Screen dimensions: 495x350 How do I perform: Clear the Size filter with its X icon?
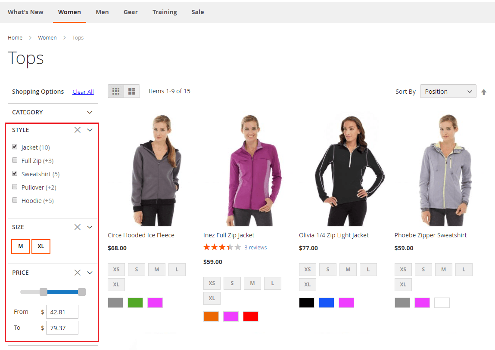77,227
